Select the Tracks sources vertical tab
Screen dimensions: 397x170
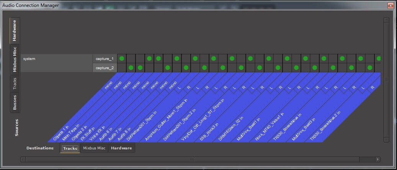click(x=15, y=84)
